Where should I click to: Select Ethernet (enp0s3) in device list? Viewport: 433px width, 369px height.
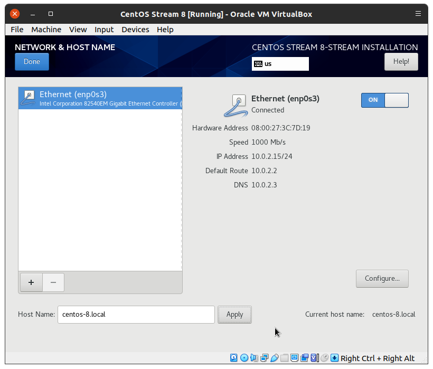(x=100, y=98)
